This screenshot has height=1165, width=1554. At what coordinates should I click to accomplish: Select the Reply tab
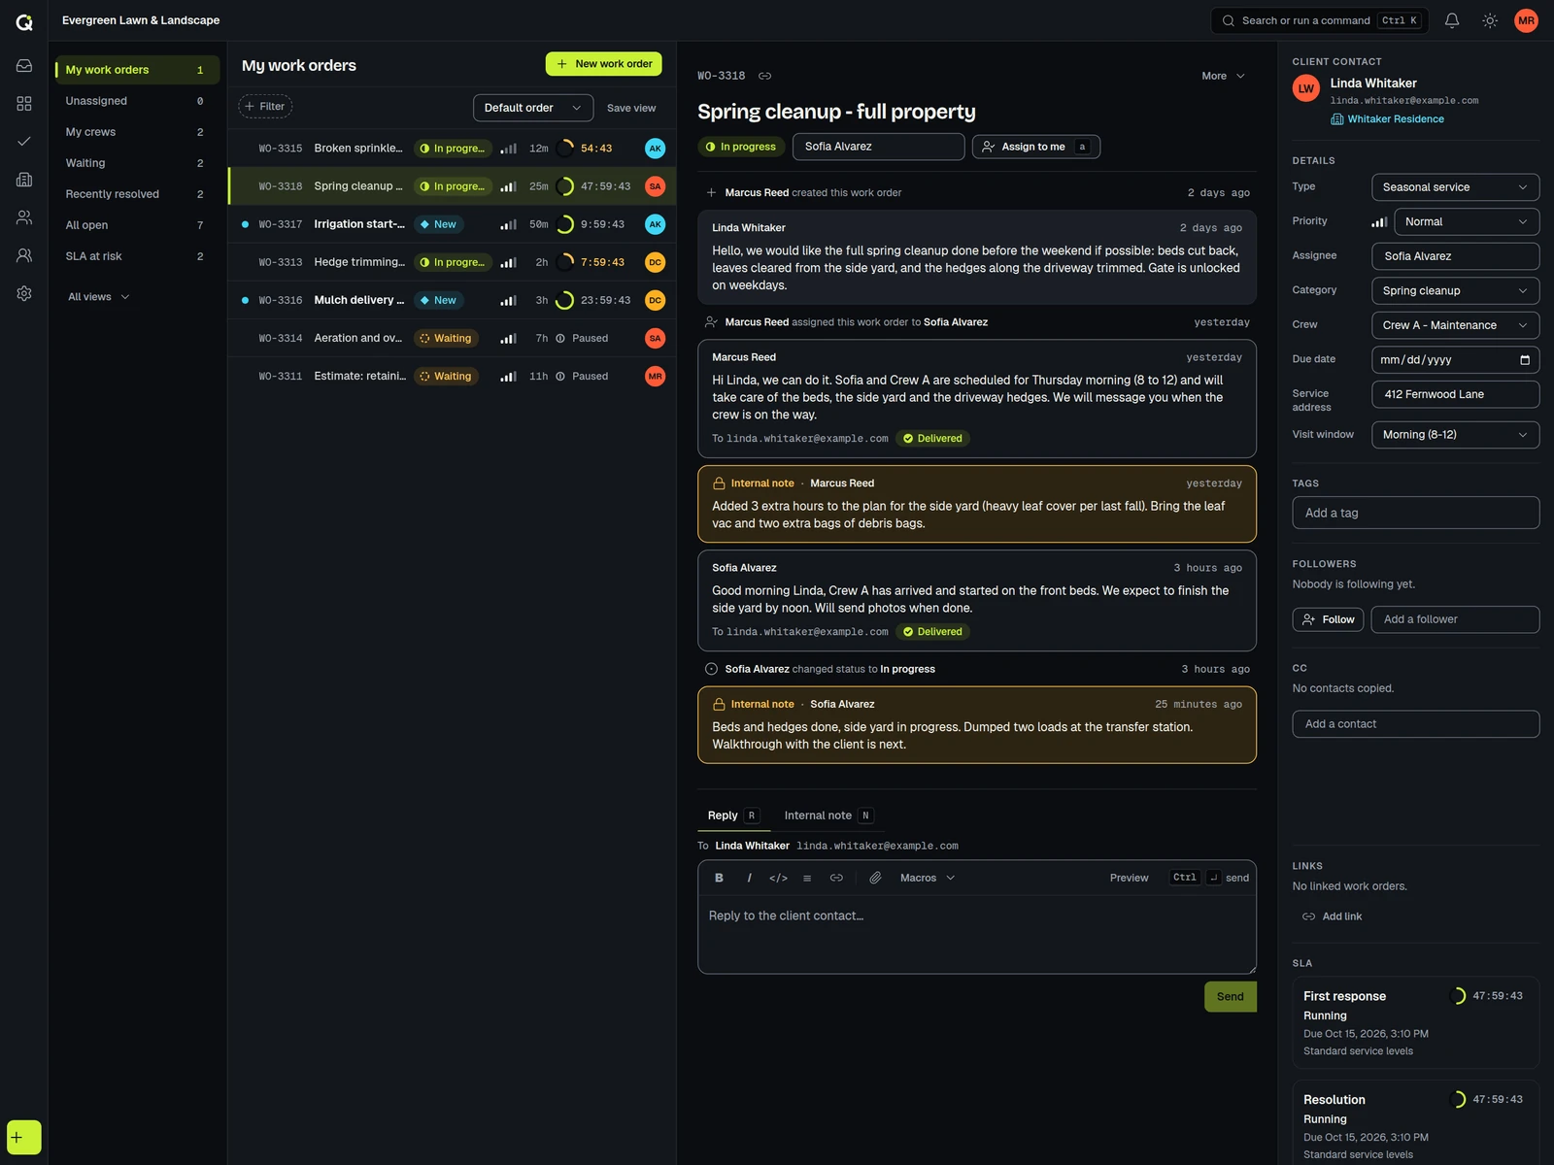point(733,815)
